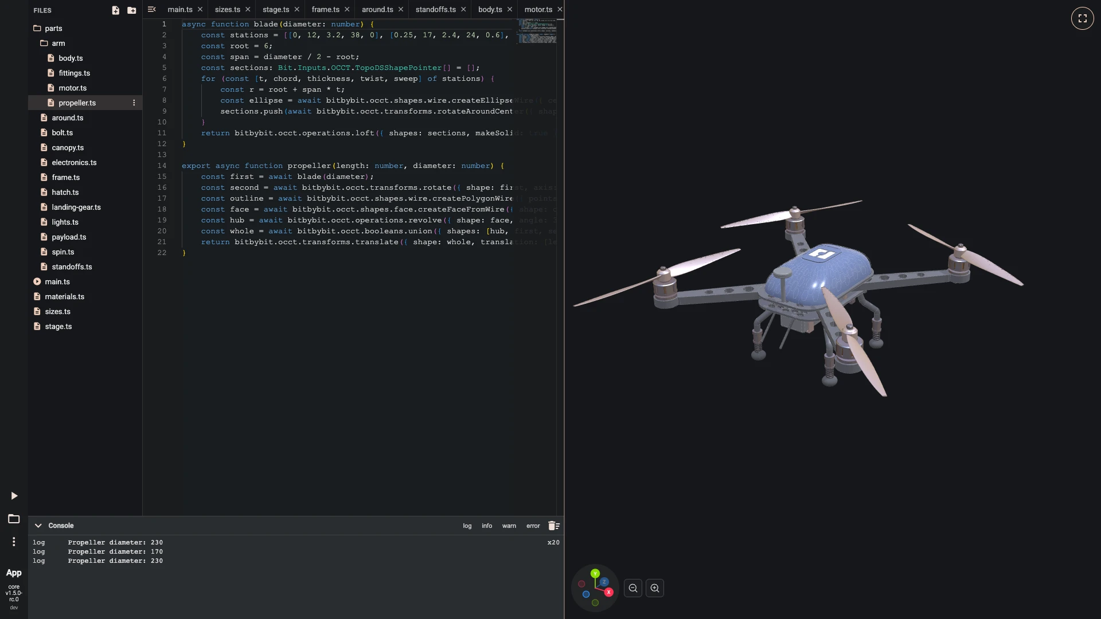
Task: Open the propeller.ts file options menu
Action: [134, 103]
